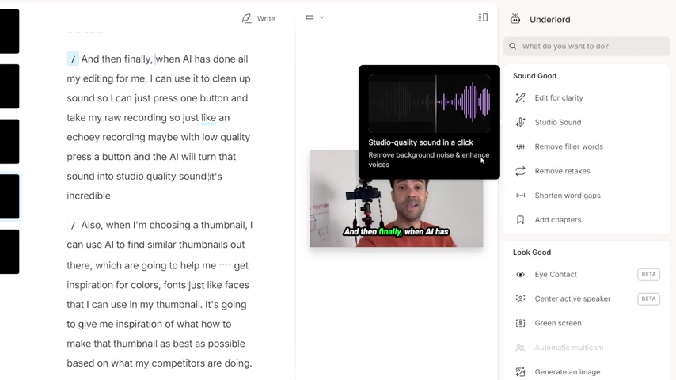Click the 'Look Good' section heading
676x380 pixels.
[x=532, y=253]
